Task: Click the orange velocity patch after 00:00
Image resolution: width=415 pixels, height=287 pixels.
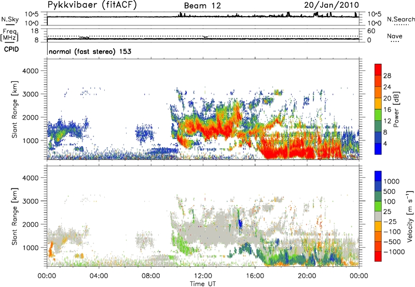Action: (50, 249)
